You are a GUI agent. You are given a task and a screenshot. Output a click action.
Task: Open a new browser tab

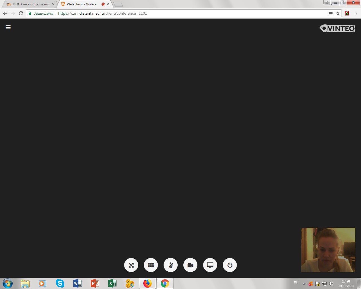tap(118, 4)
